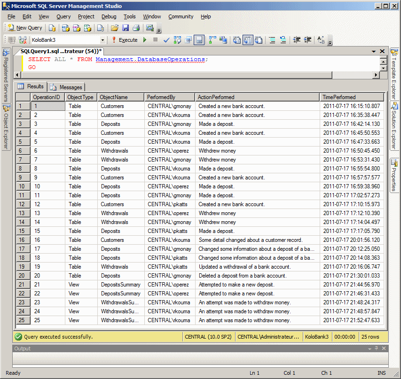Select the Results tab
This screenshot has height=379, width=401.
31,86
